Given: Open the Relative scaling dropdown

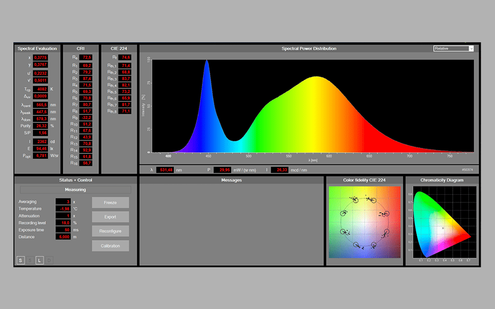Looking at the screenshot, I should pos(451,48).
